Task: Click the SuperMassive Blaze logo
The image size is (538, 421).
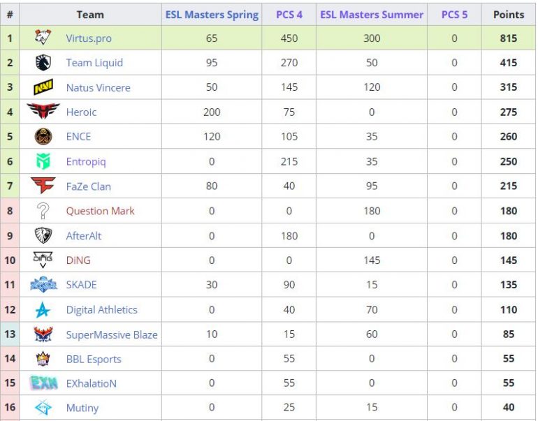Action: [43, 334]
